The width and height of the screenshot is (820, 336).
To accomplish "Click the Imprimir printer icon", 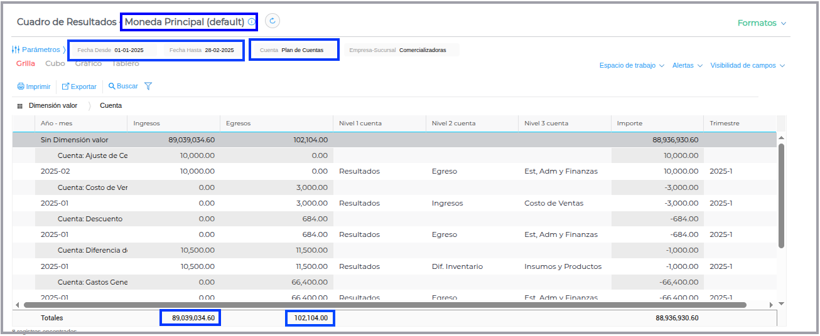I will (x=21, y=87).
